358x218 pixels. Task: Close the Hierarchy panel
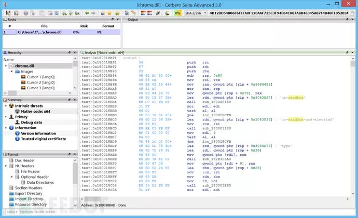(75, 52)
